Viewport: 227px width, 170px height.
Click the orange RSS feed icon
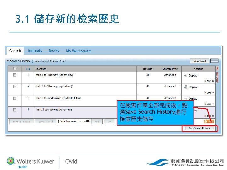coord(209,122)
